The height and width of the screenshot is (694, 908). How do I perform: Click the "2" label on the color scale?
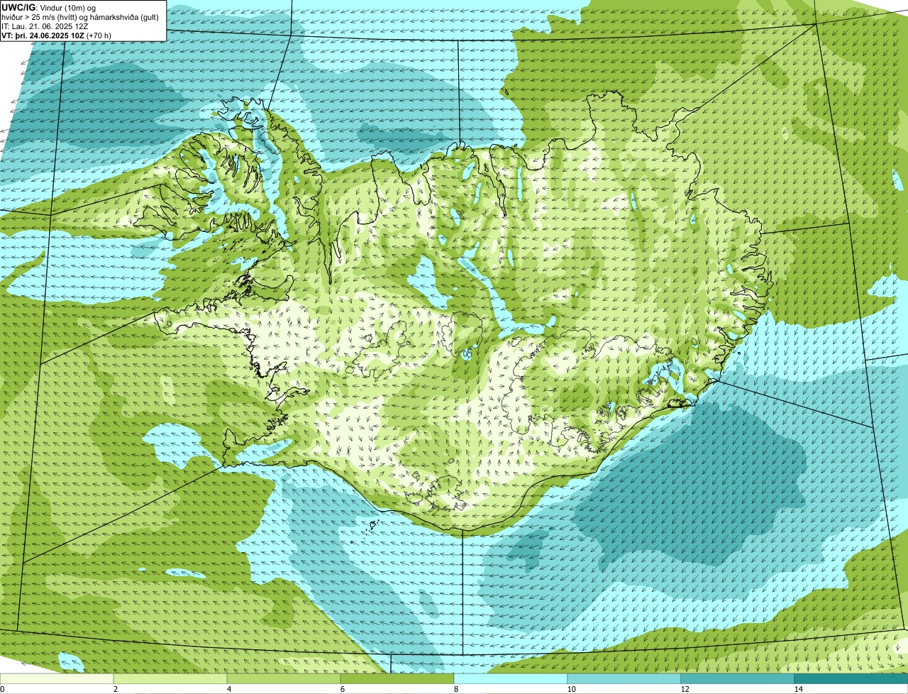pos(115,689)
